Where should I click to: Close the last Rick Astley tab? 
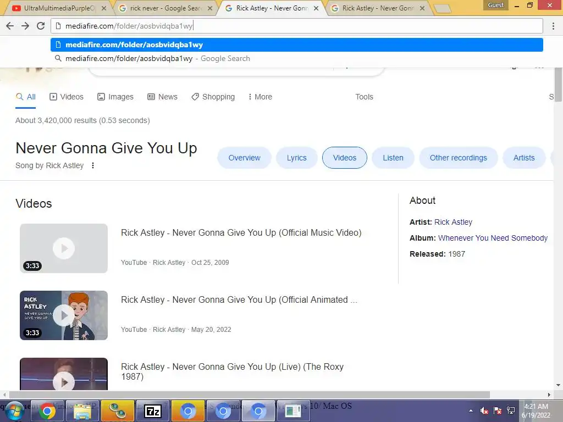[x=422, y=8]
